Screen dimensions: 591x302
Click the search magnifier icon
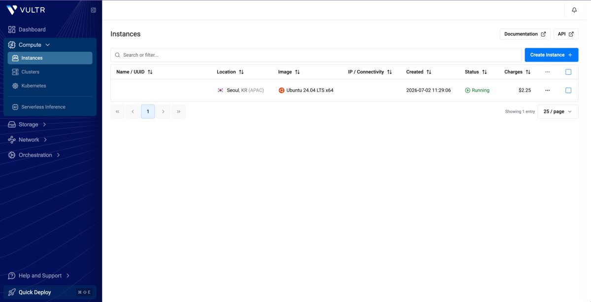[118, 55]
